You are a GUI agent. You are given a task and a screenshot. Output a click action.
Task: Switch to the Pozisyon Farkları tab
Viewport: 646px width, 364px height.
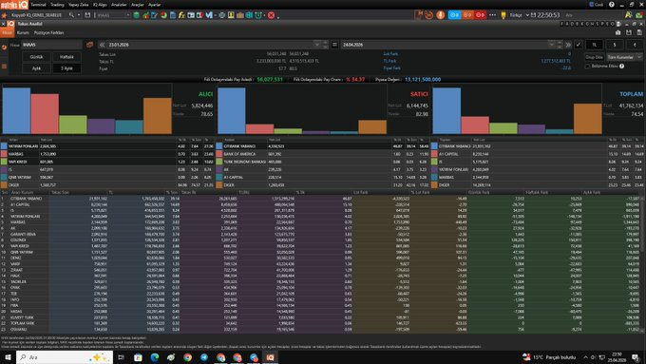[x=48, y=32]
